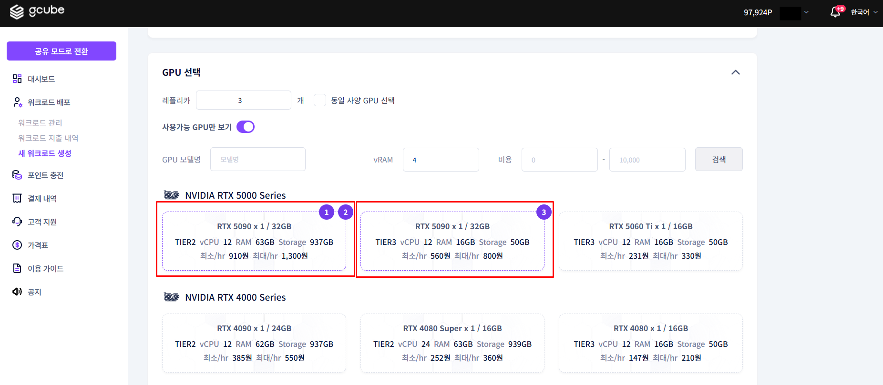
Task: Click the dashboard grid icon
Action: point(17,79)
